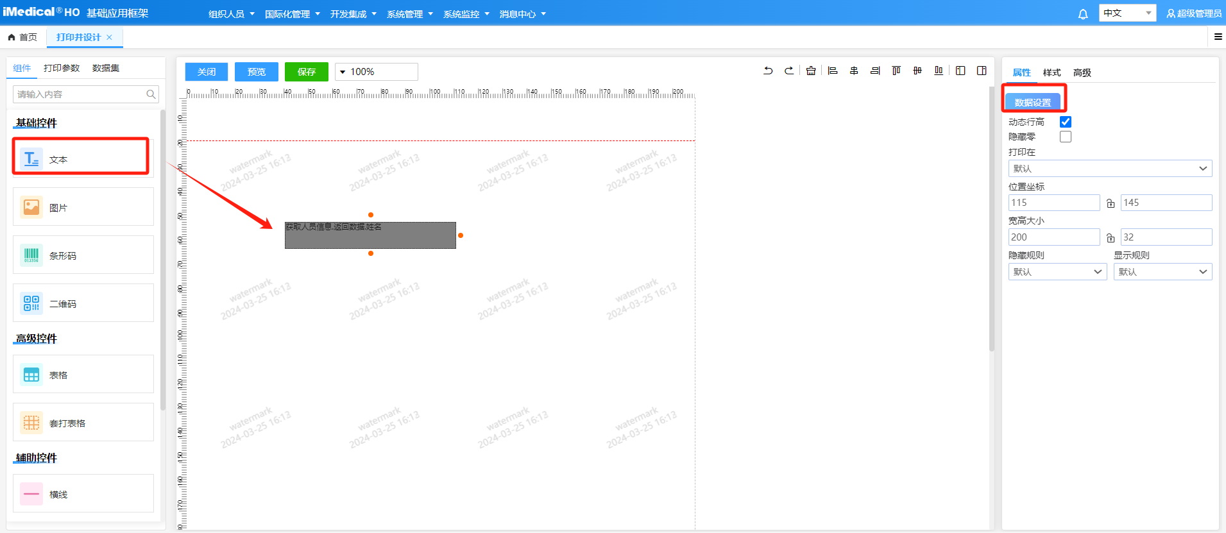Align selected elements to the top

point(896,71)
